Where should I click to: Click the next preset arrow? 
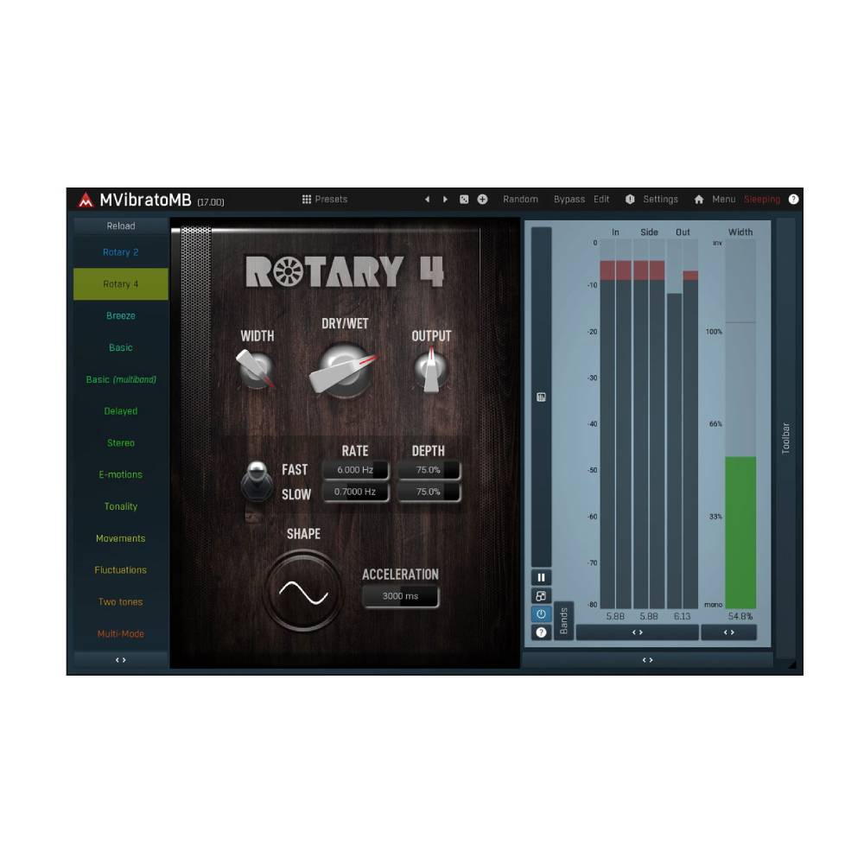click(x=445, y=200)
